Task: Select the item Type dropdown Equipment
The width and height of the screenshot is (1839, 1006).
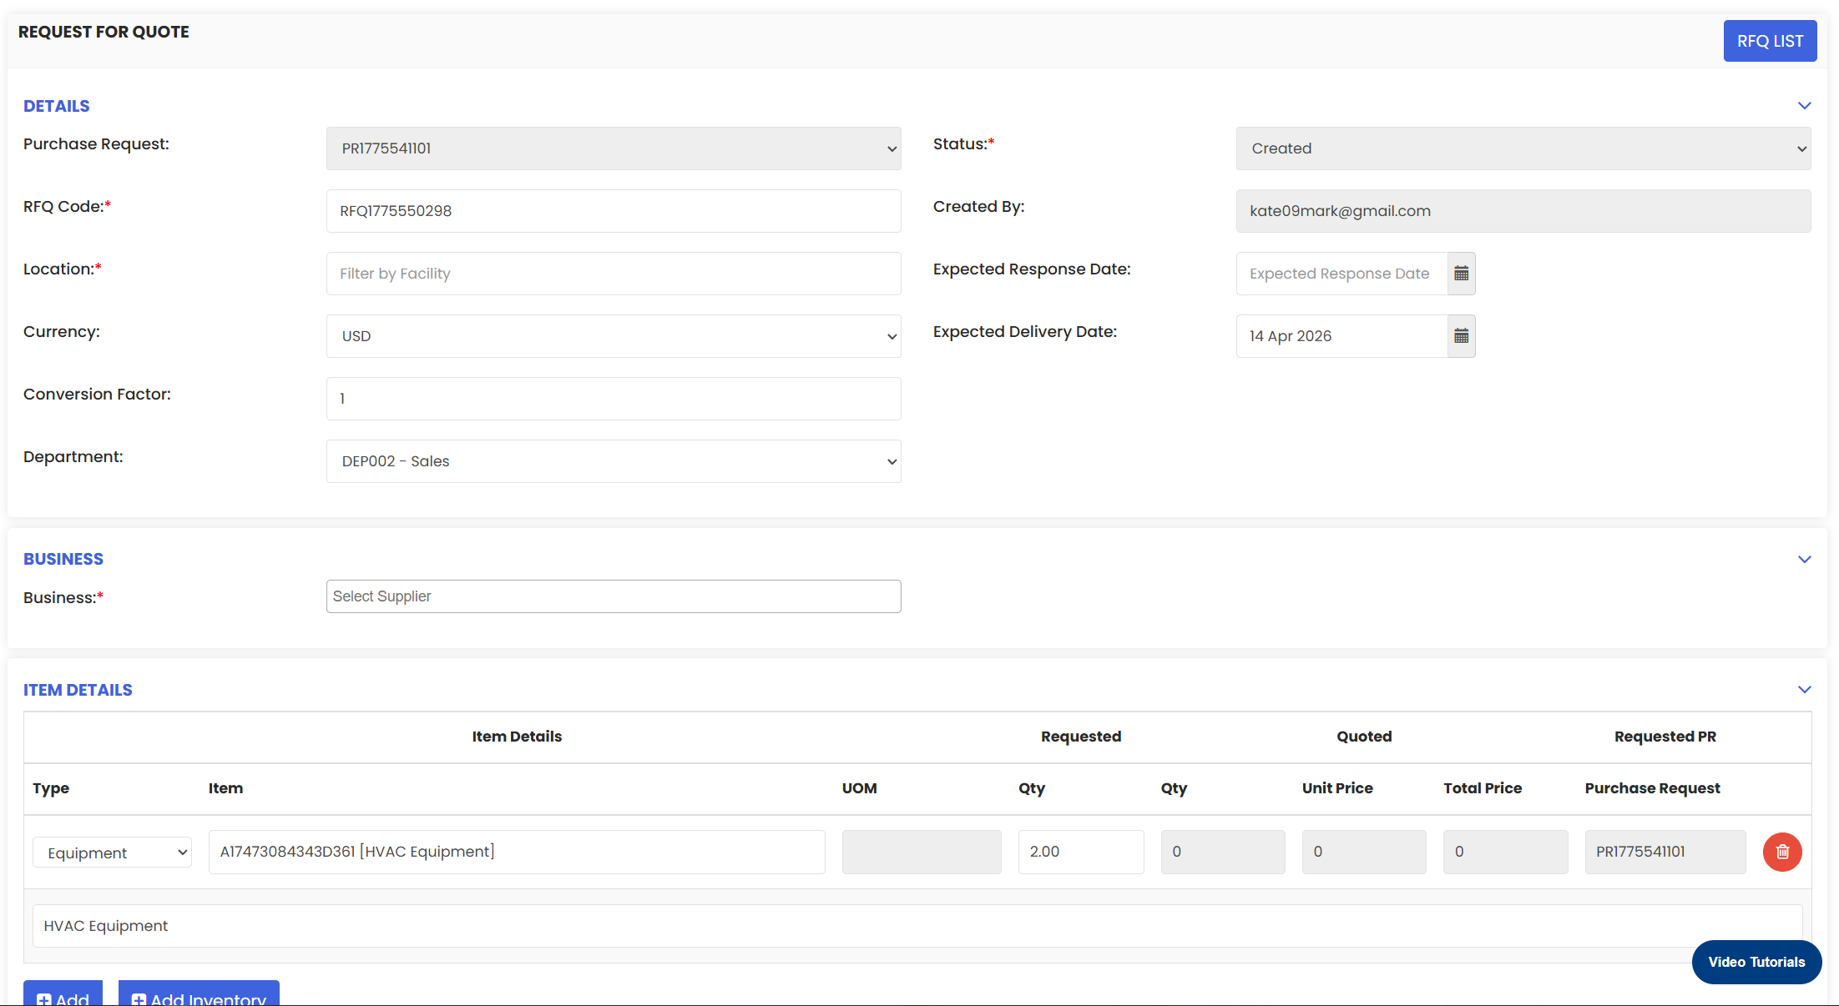Action: pyautogui.click(x=113, y=853)
